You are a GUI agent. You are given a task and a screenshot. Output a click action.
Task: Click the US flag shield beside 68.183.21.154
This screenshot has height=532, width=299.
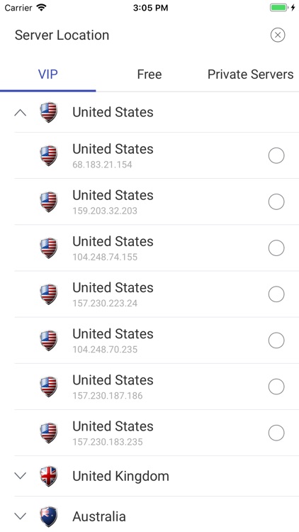[x=48, y=155]
